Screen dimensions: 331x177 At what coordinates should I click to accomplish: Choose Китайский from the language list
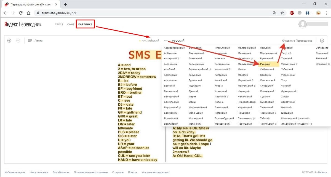click(221, 75)
